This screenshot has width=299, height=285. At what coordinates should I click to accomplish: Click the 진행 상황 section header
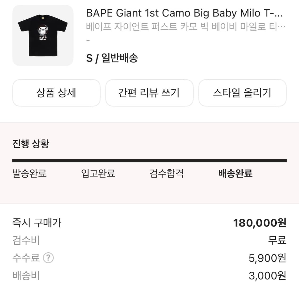click(x=30, y=143)
